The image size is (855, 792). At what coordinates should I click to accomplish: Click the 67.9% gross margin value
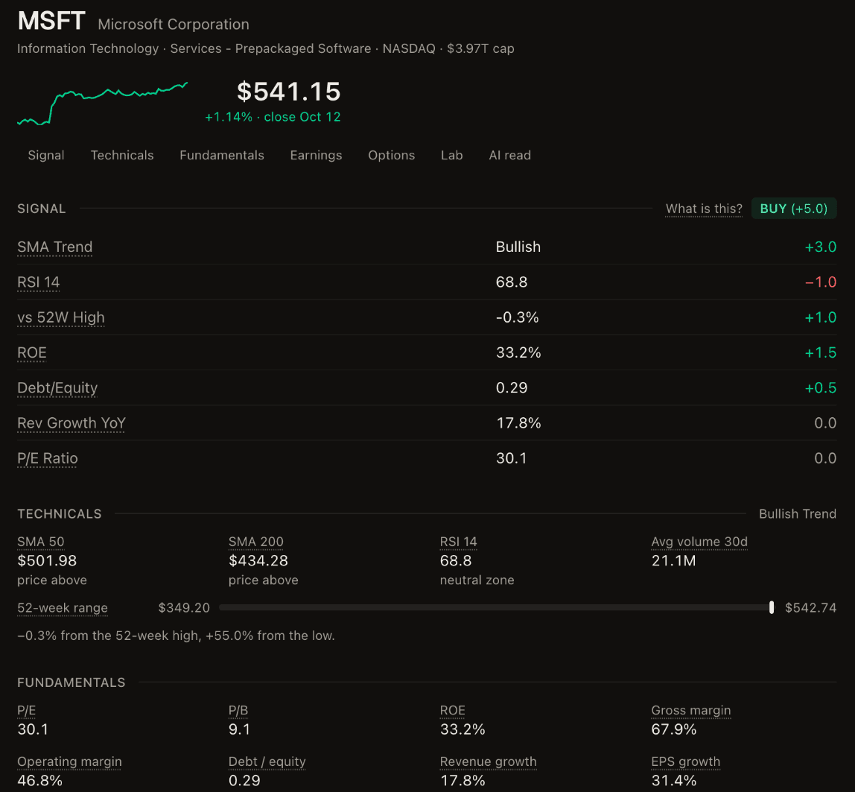[674, 729]
